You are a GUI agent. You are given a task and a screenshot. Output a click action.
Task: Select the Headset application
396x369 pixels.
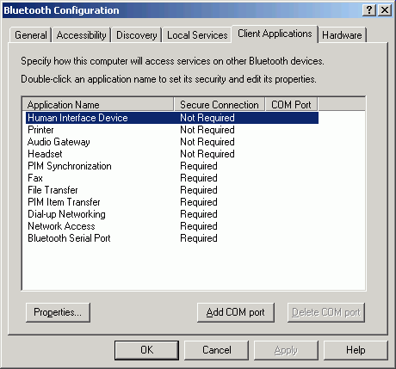point(172,154)
